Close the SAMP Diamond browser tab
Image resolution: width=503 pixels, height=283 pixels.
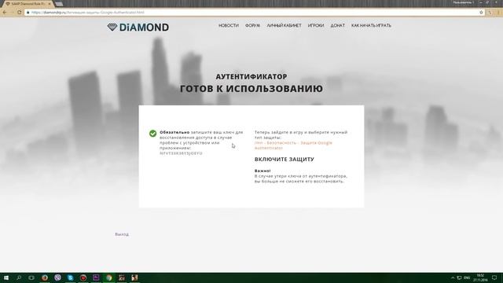pos(50,3)
